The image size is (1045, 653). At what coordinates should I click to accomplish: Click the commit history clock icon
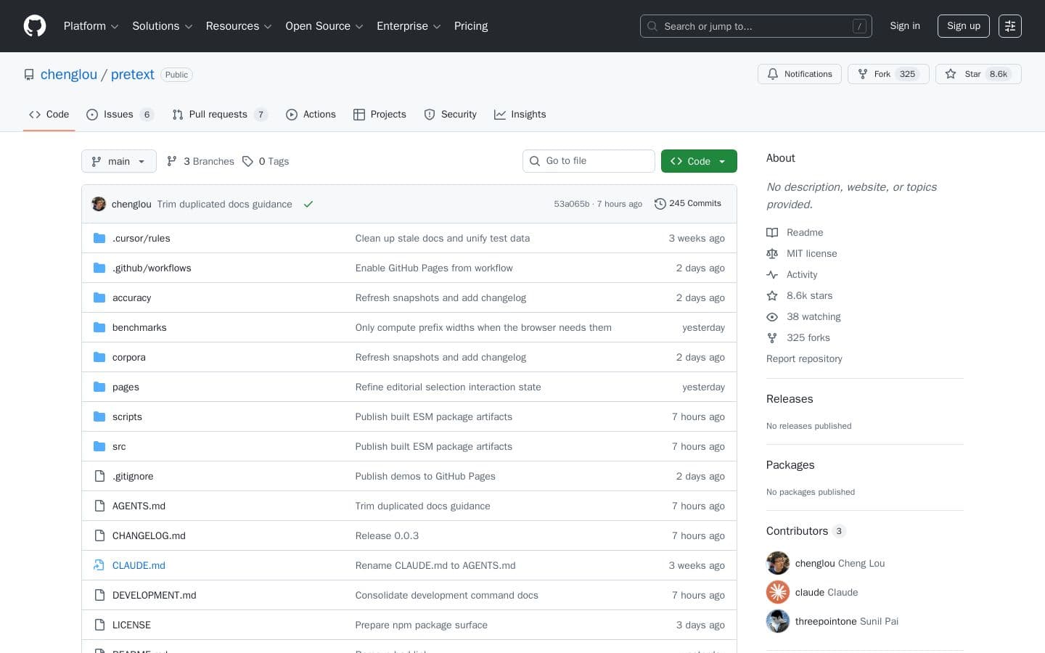click(660, 204)
